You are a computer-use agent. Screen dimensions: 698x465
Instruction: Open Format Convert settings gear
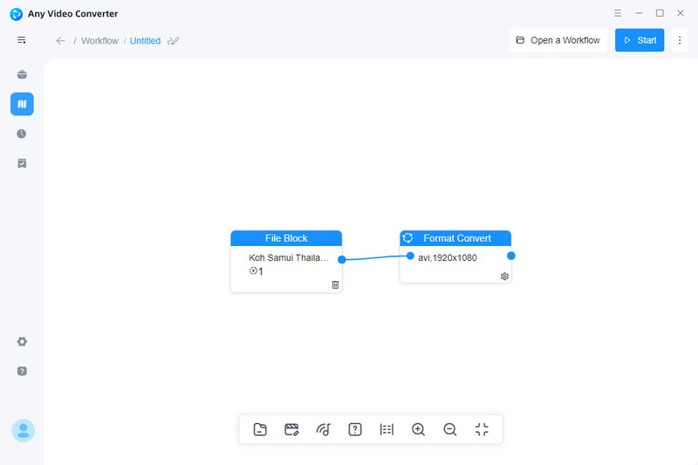tap(504, 276)
